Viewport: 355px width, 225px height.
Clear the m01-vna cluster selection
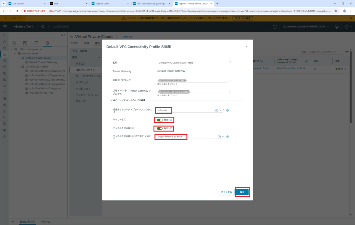pos(217,110)
